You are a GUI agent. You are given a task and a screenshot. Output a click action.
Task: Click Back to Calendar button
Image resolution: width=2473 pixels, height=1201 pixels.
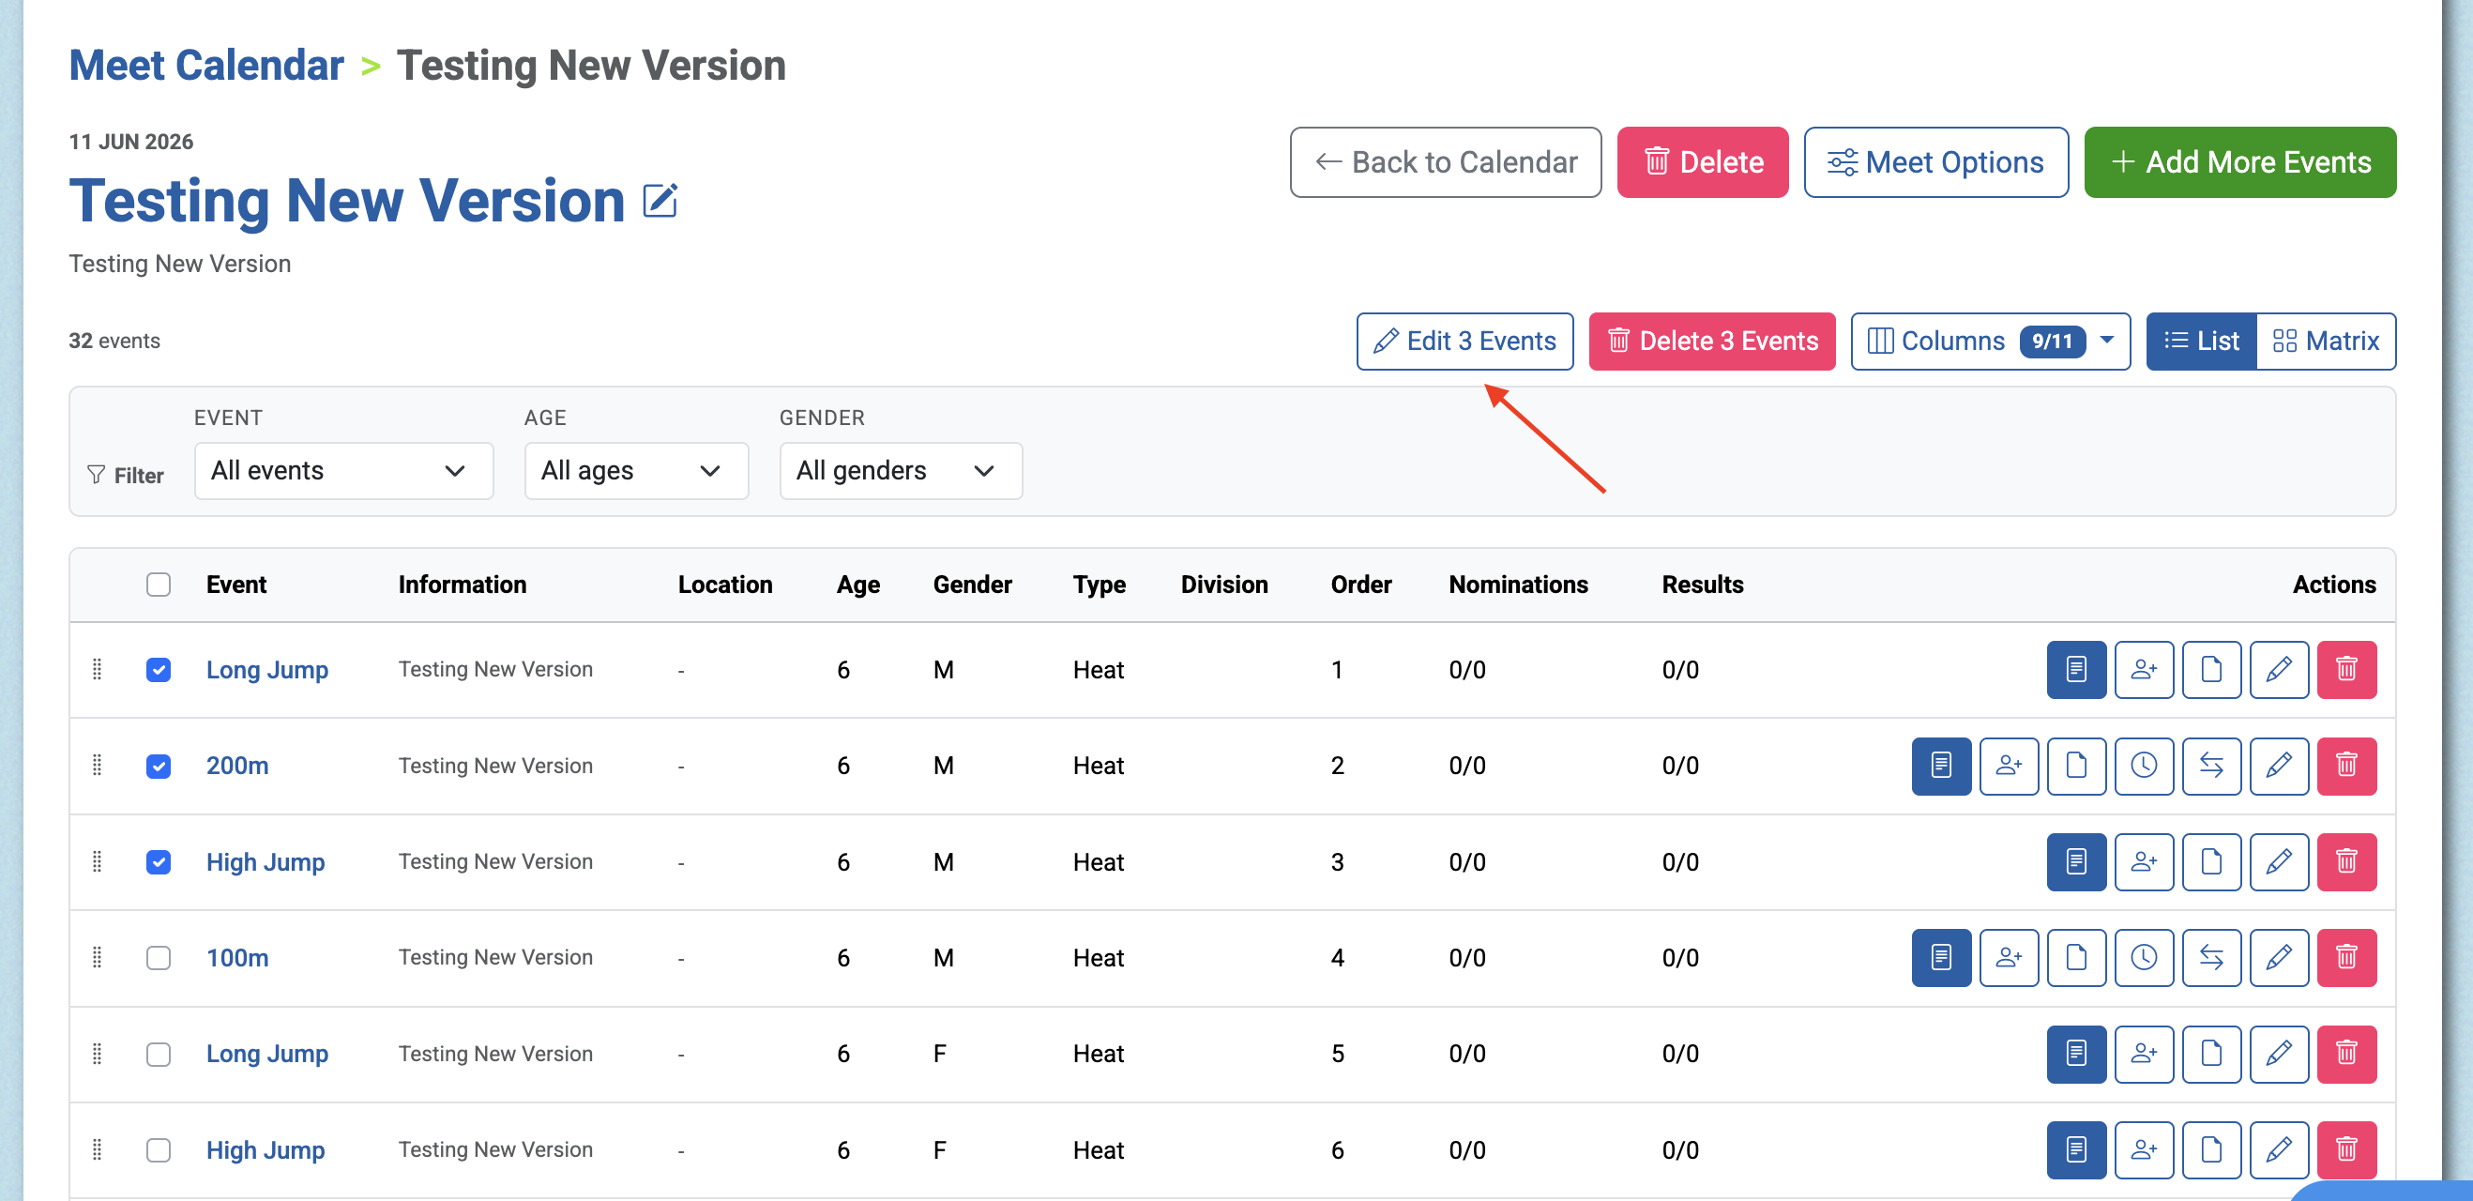[x=1445, y=162]
